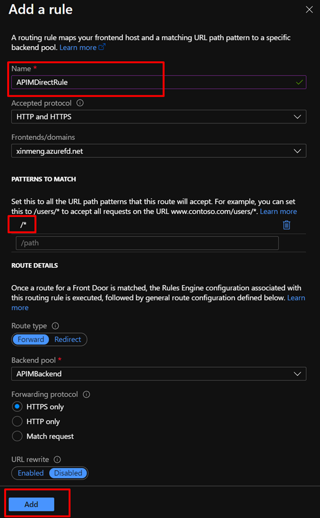This screenshot has width=320, height=518.
Task: Switch route type to Redirect
Action: pyautogui.click(x=67, y=339)
